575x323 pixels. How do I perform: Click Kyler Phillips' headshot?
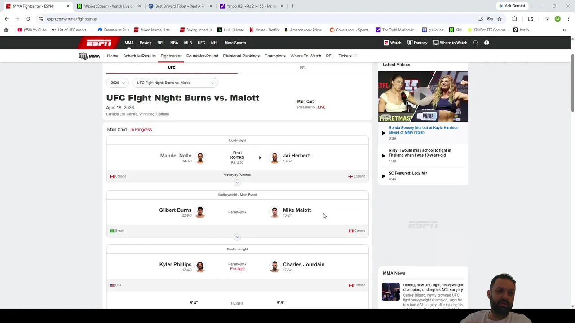[x=200, y=266]
